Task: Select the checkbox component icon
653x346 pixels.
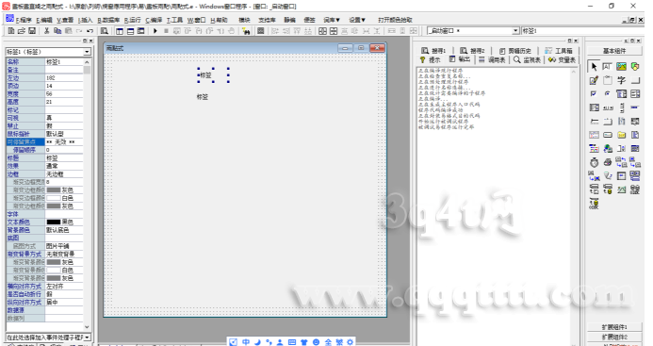Action: point(594,93)
